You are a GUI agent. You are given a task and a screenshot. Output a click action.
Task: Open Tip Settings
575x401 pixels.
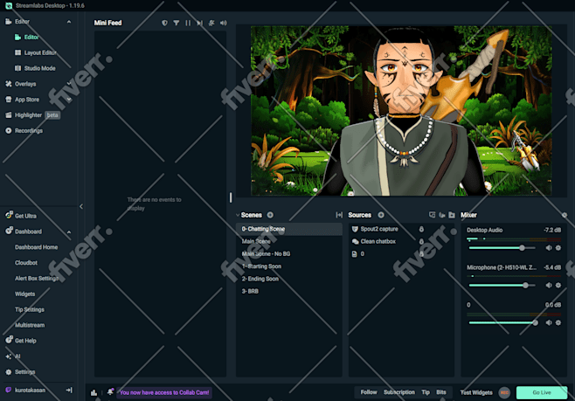pyautogui.click(x=30, y=309)
